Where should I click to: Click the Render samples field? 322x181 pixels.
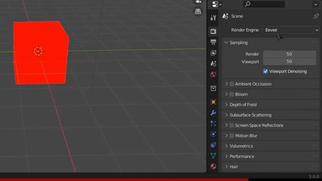289,54
